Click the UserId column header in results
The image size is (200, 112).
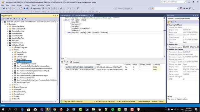[98, 65]
